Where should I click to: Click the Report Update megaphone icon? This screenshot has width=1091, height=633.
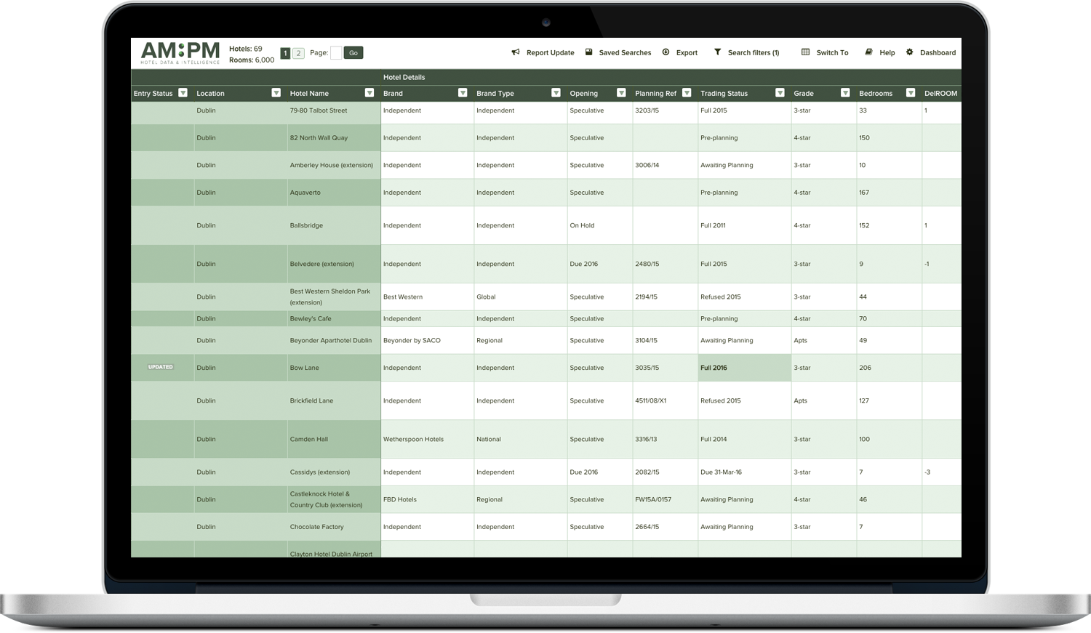click(516, 52)
